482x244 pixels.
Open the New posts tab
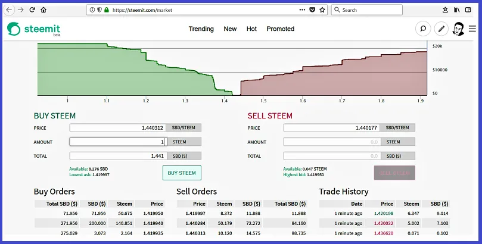point(230,29)
